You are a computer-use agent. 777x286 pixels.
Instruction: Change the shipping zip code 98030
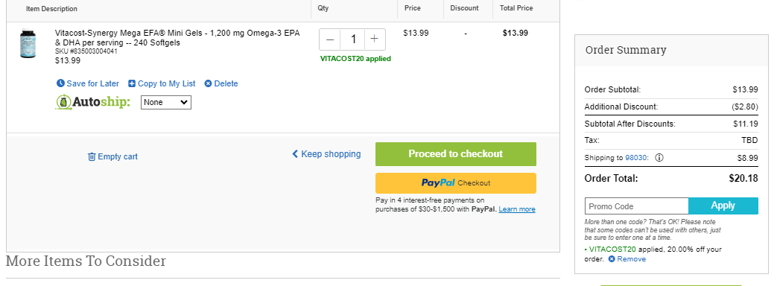(636, 158)
